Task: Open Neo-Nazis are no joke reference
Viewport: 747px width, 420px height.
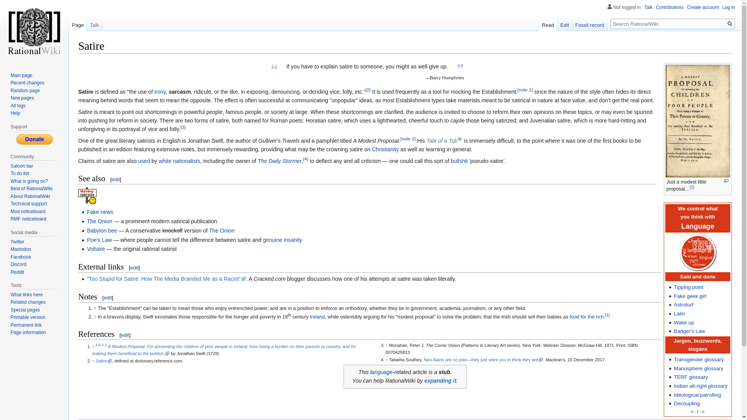Action: [x=483, y=360]
